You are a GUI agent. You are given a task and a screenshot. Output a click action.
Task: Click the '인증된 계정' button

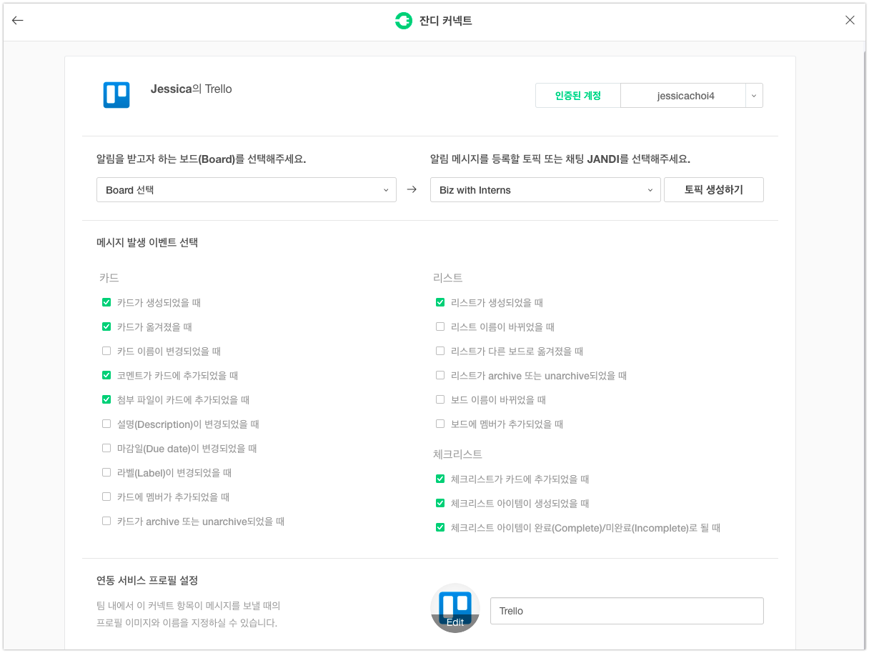pyautogui.click(x=577, y=96)
